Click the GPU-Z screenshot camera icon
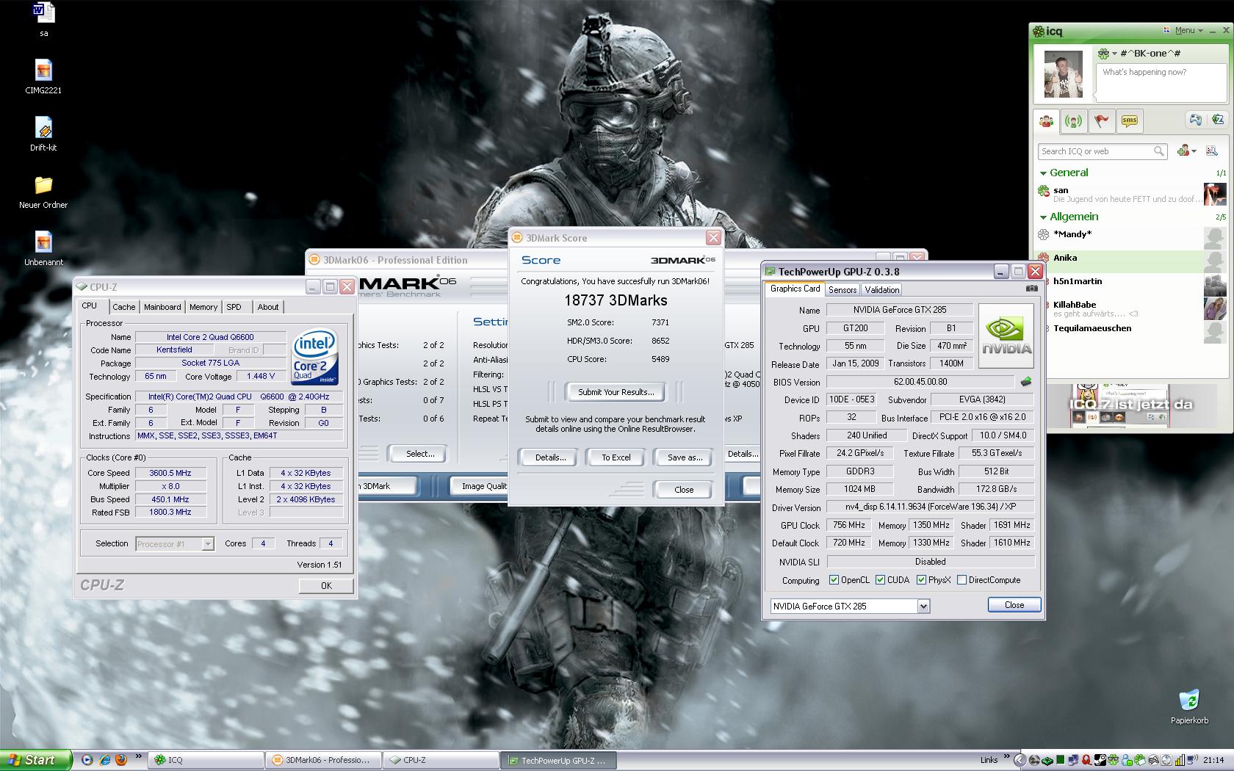 click(1032, 289)
